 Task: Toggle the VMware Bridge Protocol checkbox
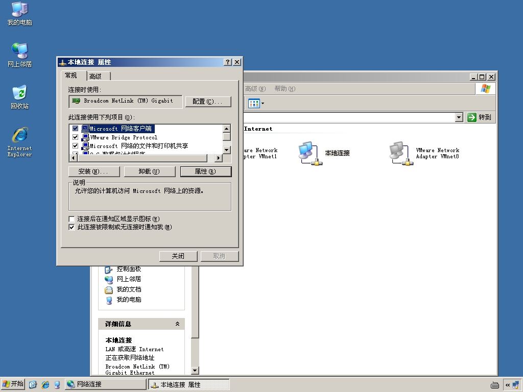76,137
